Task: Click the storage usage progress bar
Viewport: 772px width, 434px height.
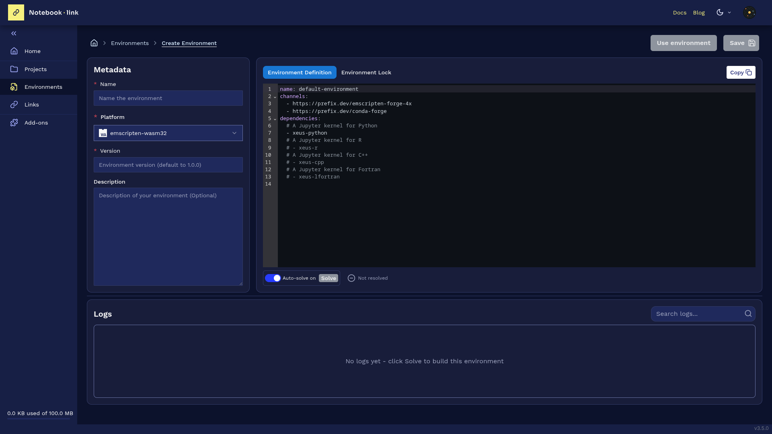Action: click(39, 419)
